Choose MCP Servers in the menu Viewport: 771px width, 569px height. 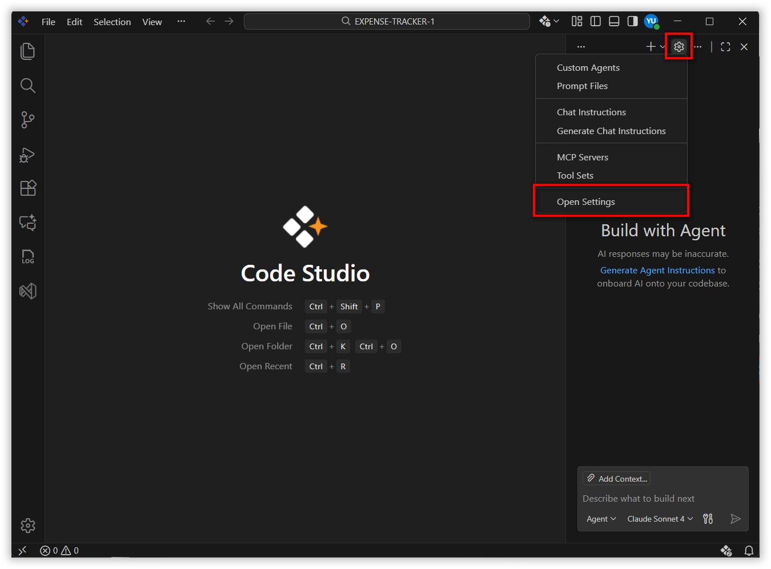click(583, 158)
